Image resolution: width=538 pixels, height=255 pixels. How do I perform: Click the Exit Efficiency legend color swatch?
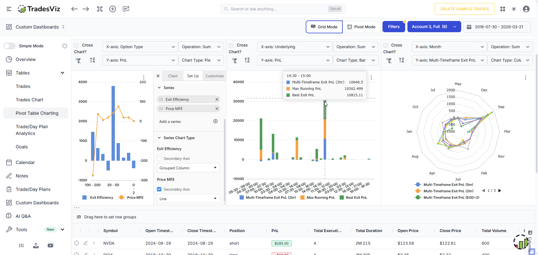tap(85, 198)
